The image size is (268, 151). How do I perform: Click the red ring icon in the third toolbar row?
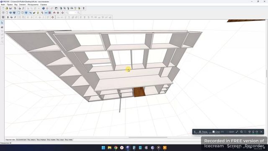(53, 17)
